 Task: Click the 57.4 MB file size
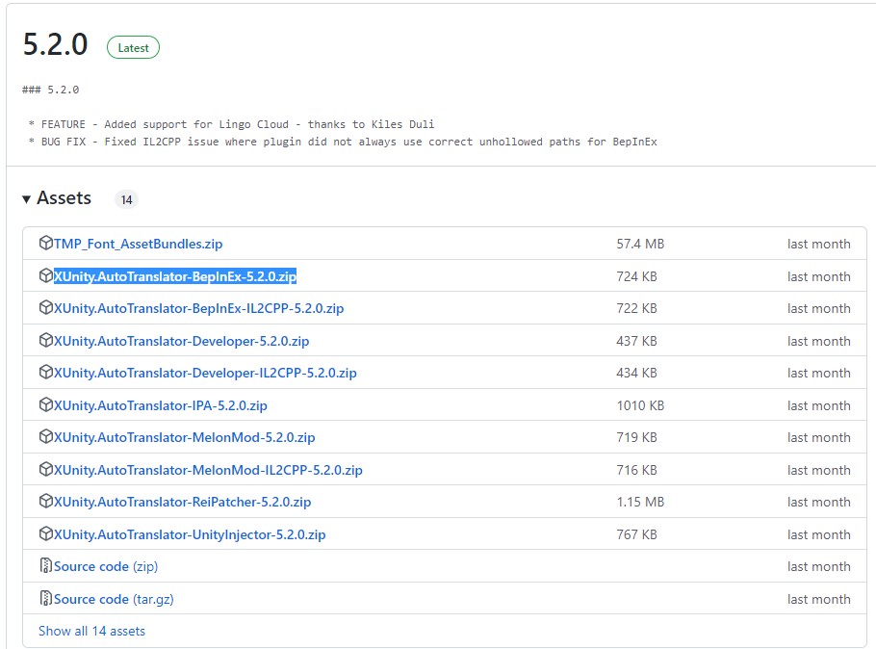[640, 244]
